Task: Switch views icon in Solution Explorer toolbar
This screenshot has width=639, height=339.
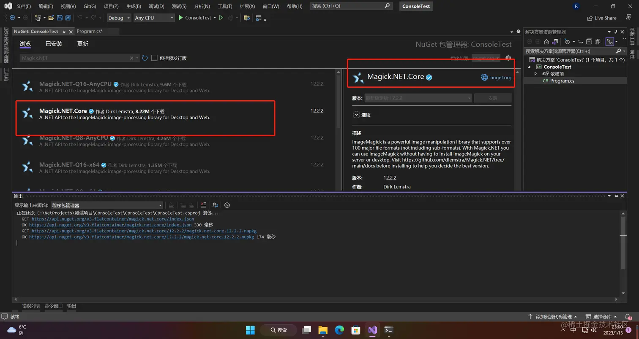Action: pyautogui.click(x=555, y=42)
